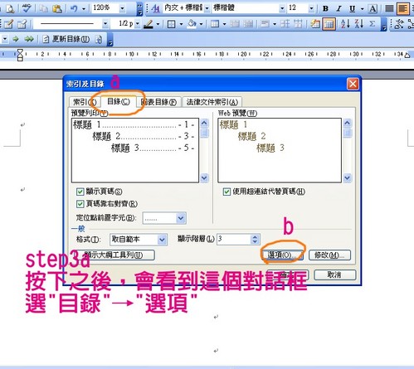
Task: Open the 標楷體 font name dropdown
Action: click(282, 9)
